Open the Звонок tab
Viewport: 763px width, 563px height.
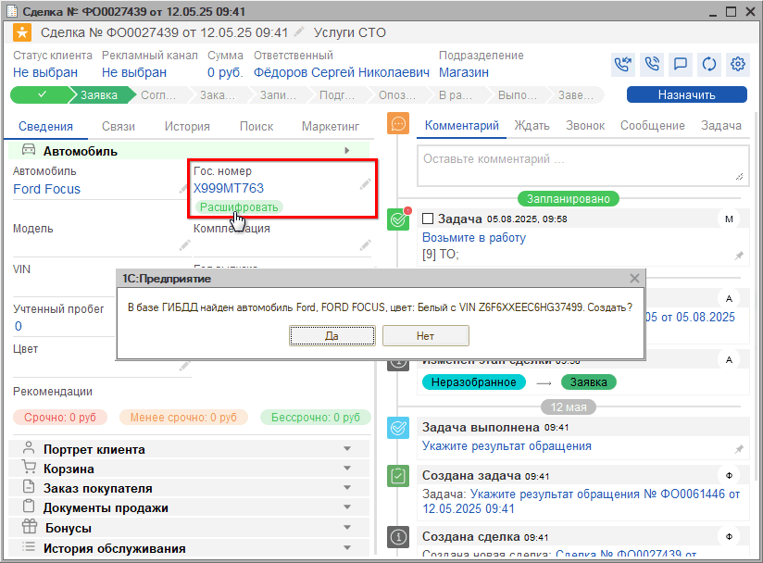coord(585,126)
